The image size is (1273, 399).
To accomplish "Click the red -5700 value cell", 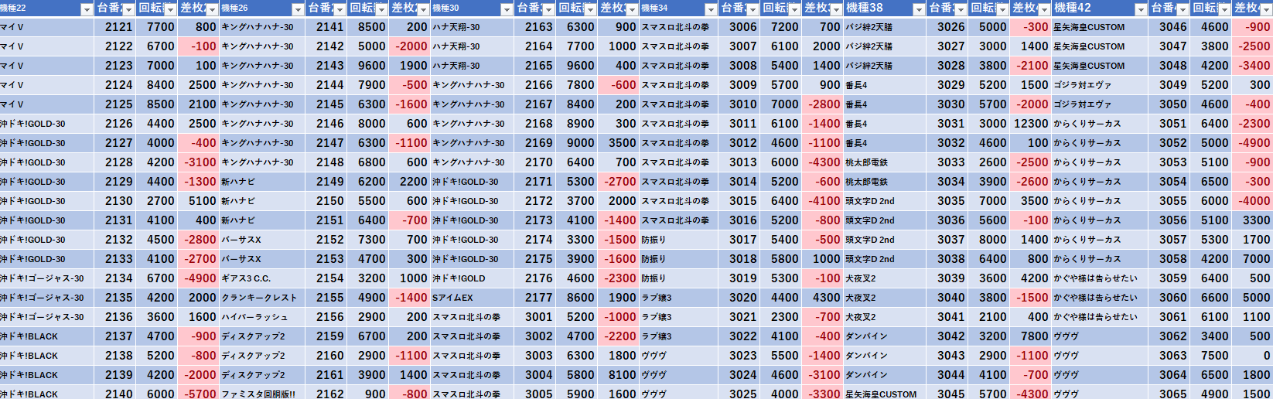I will [199, 394].
